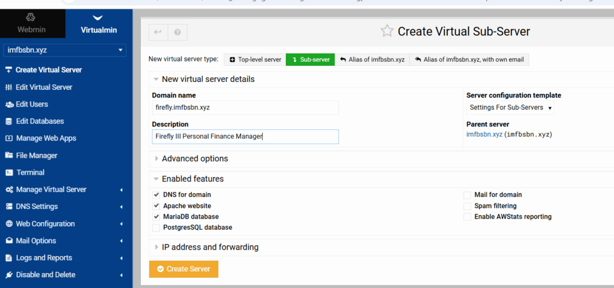Enable the Mail for domain checkbox
614x288 pixels.
468,195
